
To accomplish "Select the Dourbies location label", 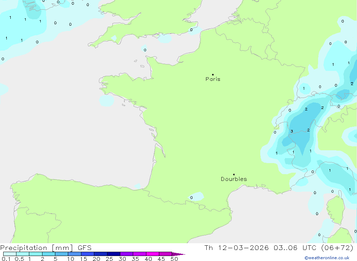I will tap(234, 179).
